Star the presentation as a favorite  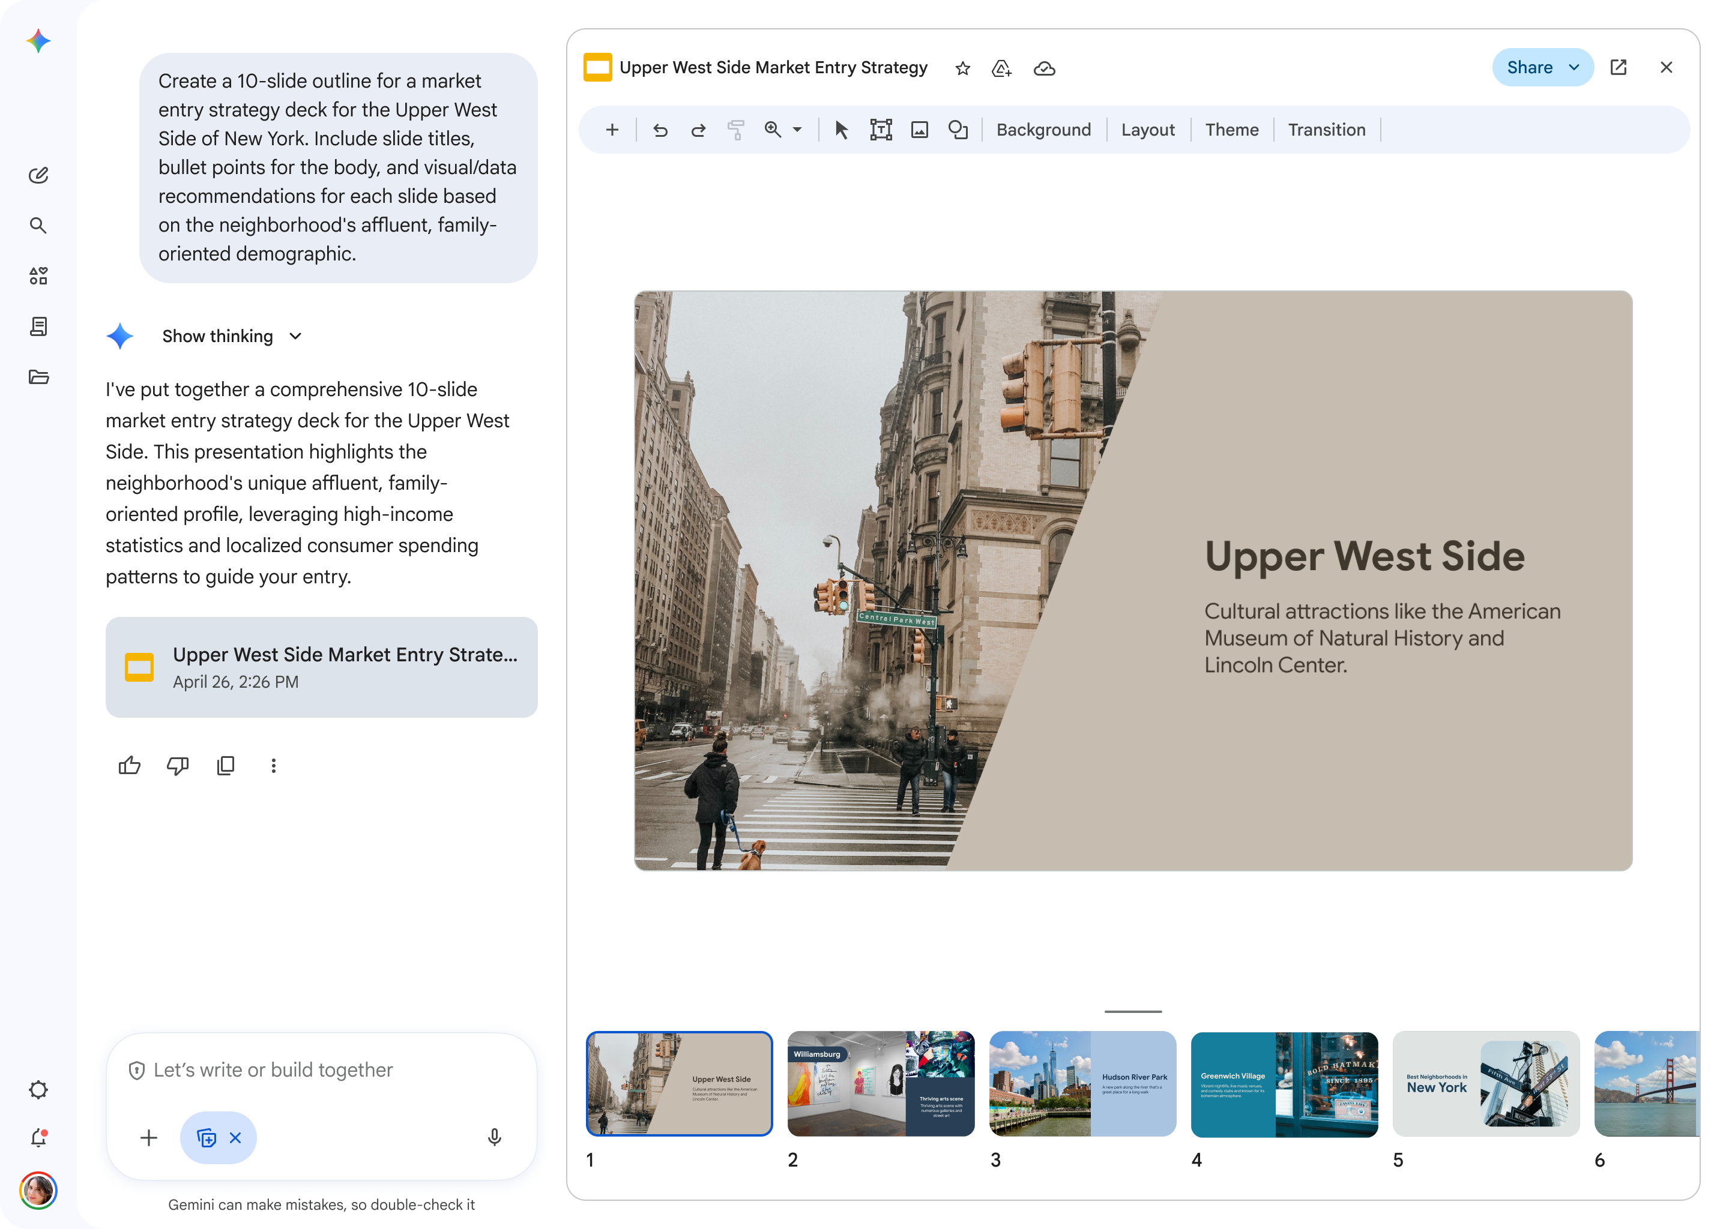click(962, 67)
